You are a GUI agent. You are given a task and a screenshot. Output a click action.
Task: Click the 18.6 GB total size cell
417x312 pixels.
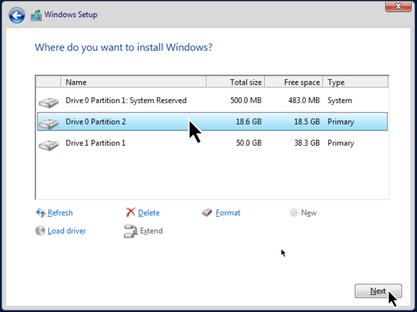point(249,121)
